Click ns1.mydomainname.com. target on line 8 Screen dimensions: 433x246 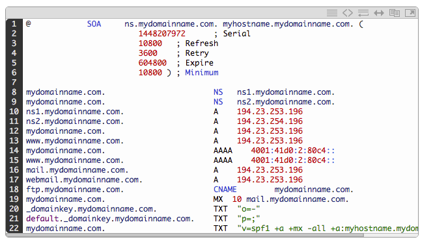pyautogui.click(x=286, y=92)
